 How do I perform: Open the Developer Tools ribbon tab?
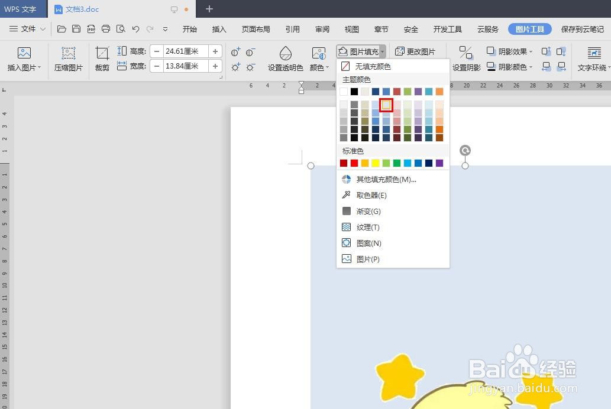447,29
